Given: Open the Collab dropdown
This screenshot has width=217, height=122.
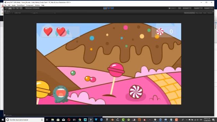Looking at the screenshot, I should [x=172, y=8].
